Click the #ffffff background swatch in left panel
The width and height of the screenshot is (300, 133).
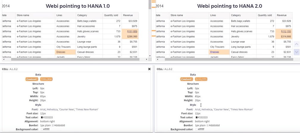pos(42,129)
